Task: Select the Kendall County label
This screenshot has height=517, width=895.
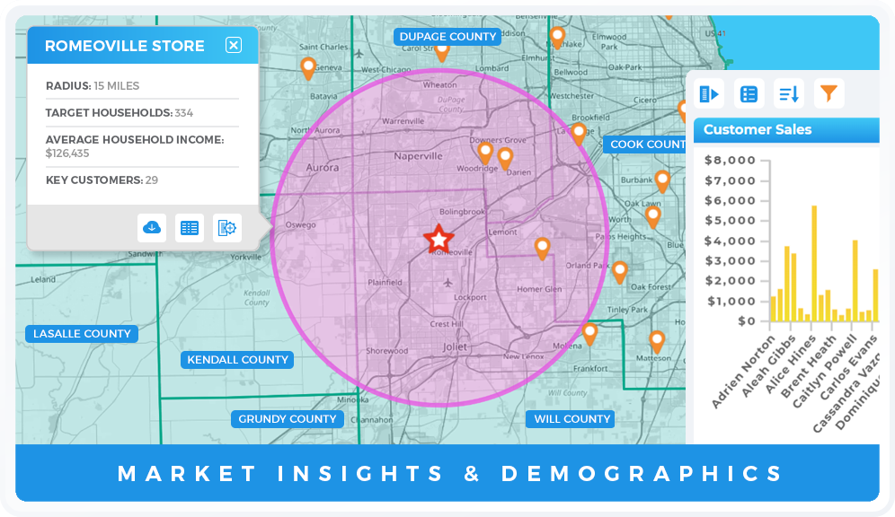Action: [x=238, y=360]
